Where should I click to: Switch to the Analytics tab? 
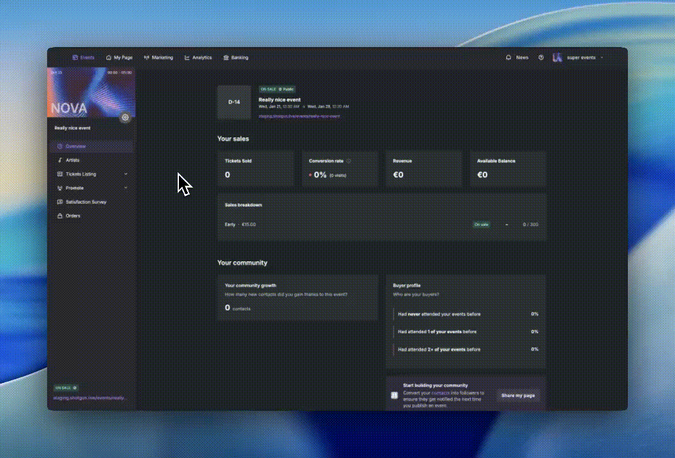click(198, 58)
